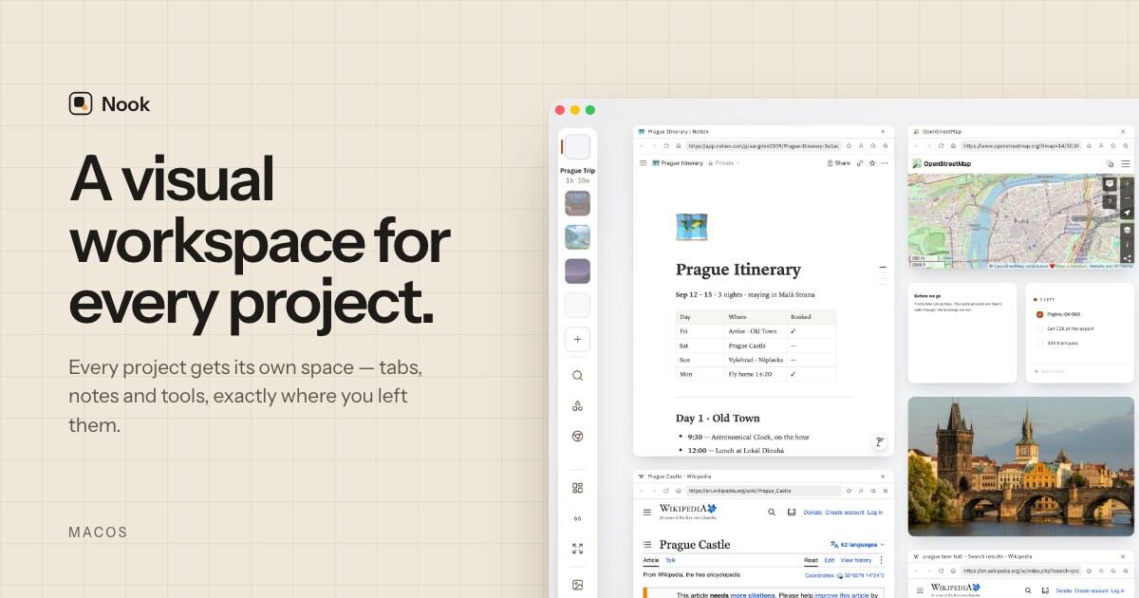Click the round floating button in Notion page corner
Screen dimensions: 1139x598
[x=880, y=442]
